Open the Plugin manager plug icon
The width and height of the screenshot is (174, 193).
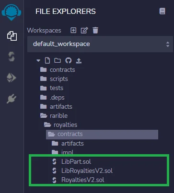(x=12, y=99)
